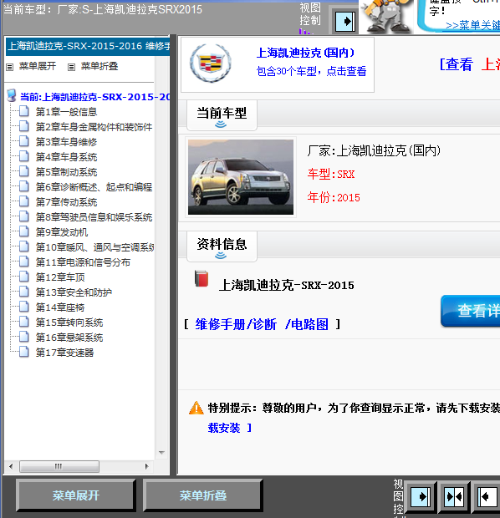Click tree vertical scrollbar down arrow
500x518 pixels.
point(161,453)
